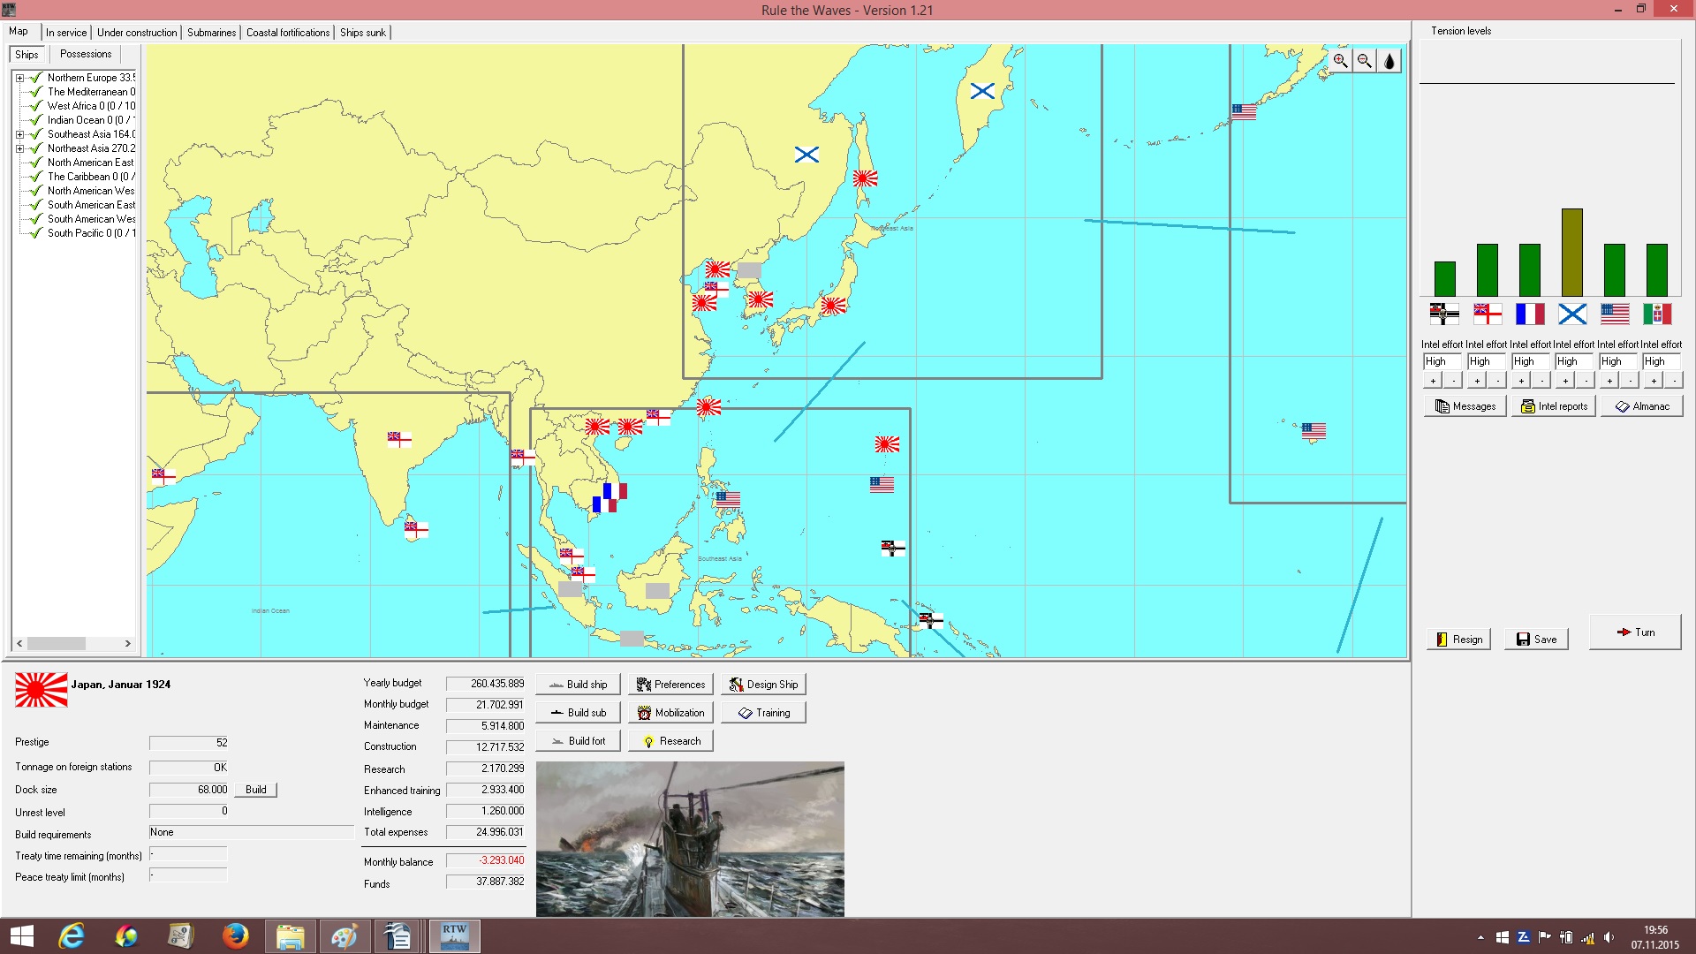Click the US flag on the Philippines

tap(728, 499)
